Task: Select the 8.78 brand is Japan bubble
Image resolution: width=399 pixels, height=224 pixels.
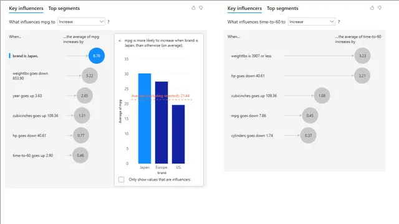Action: click(x=97, y=55)
